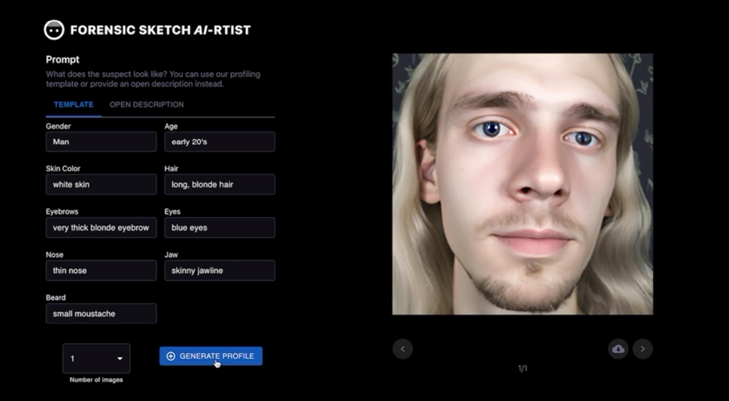Select the Skin Color field with white skin
Viewport: 729px width, 401px height.
[101, 184]
